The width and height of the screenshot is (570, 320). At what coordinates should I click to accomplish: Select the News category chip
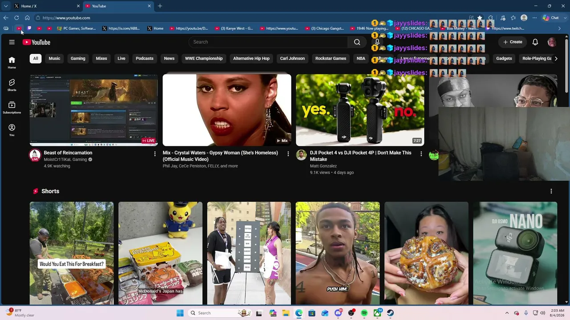[169, 58]
